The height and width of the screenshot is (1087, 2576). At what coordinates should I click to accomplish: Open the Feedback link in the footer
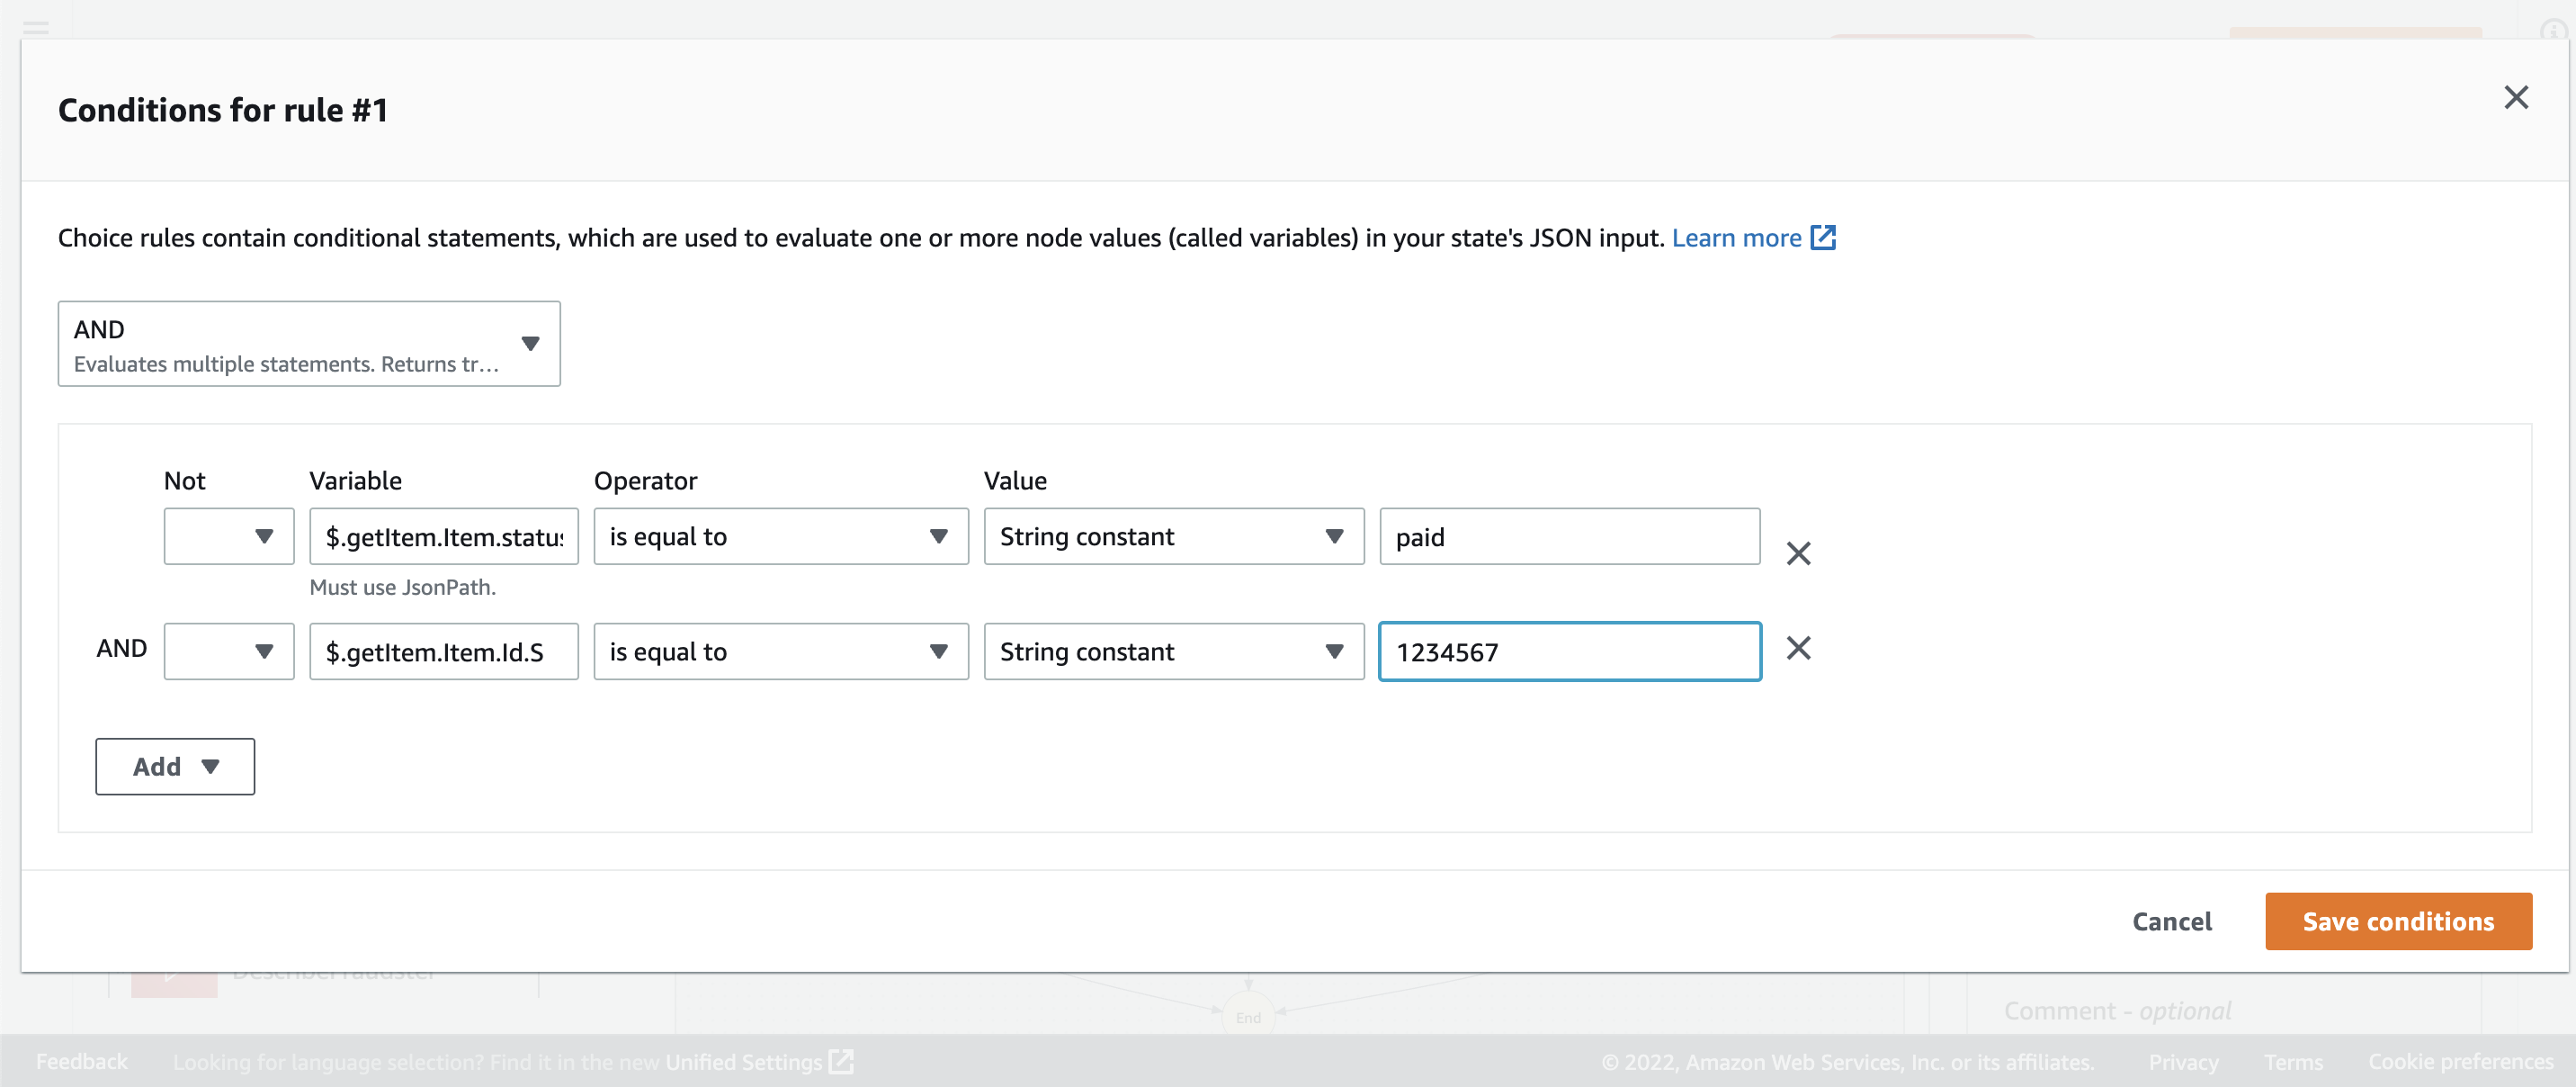[x=82, y=1061]
